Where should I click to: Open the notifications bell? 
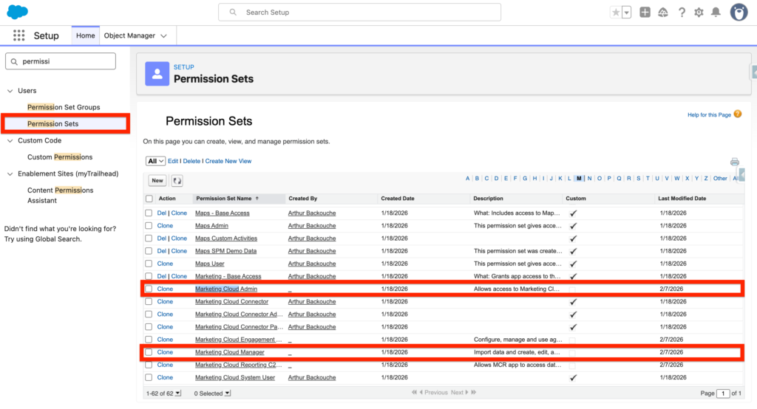716,13
